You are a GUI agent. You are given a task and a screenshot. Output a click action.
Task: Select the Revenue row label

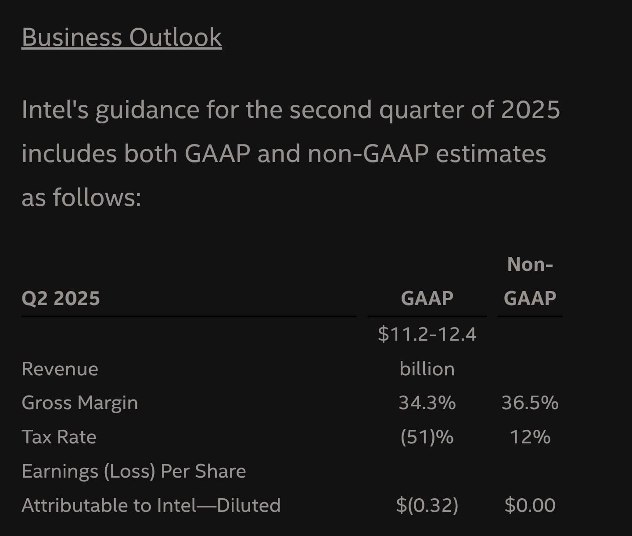pos(60,369)
